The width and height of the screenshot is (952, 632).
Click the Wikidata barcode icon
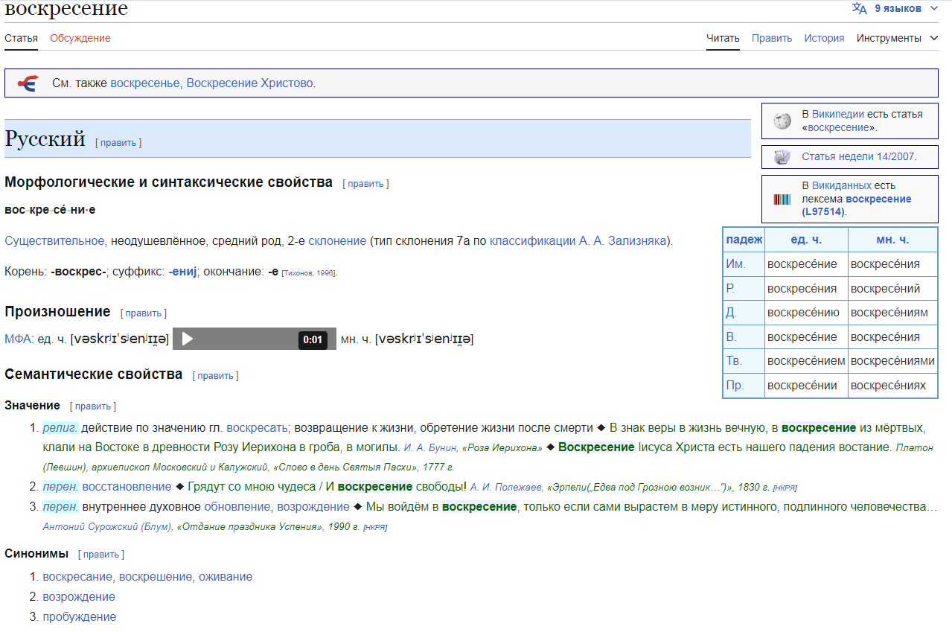pyautogui.click(x=782, y=199)
